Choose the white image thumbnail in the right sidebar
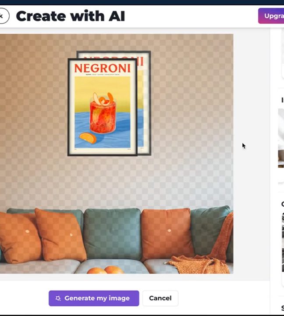This screenshot has width=284, height=316. click(x=281, y=138)
